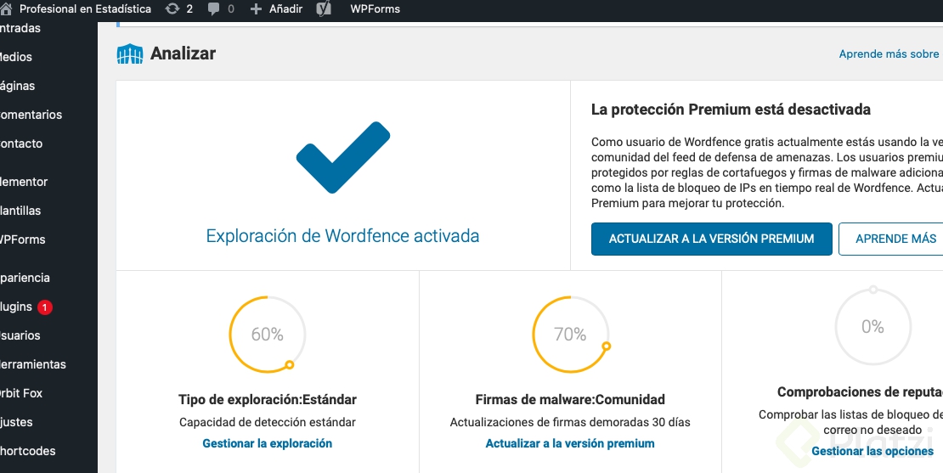Click the 0% reputation checks progress circle
The image size is (943, 473).
point(872,327)
